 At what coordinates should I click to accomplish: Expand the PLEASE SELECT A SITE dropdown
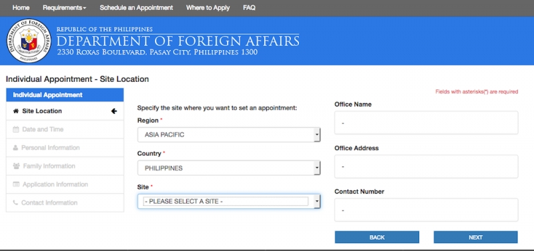[229, 202]
